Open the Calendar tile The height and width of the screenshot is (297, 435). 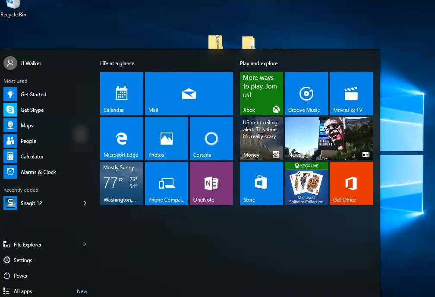tap(122, 94)
